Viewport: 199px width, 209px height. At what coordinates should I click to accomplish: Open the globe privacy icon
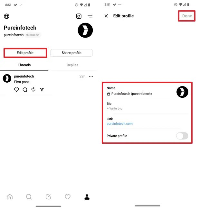[6, 16]
